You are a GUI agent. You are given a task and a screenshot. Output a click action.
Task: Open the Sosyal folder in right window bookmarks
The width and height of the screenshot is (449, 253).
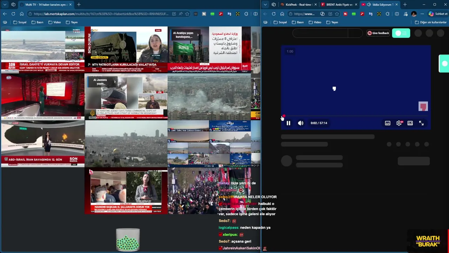point(280,22)
